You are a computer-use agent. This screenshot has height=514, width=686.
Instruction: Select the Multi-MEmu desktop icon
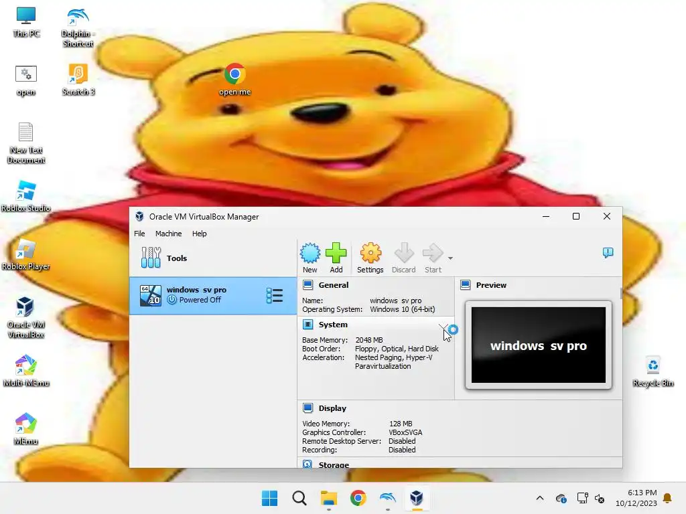[26, 371]
